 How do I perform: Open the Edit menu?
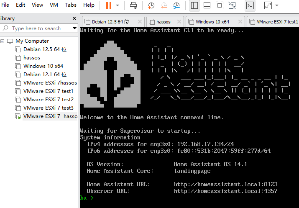pos(20,5)
